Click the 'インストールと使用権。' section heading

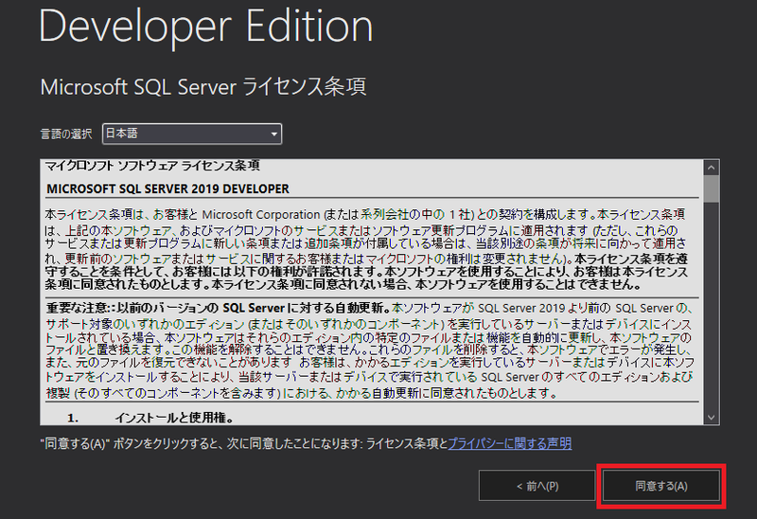pos(174,417)
